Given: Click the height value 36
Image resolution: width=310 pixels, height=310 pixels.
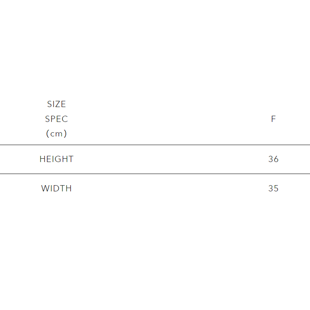Looking at the screenshot, I should click(273, 159).
